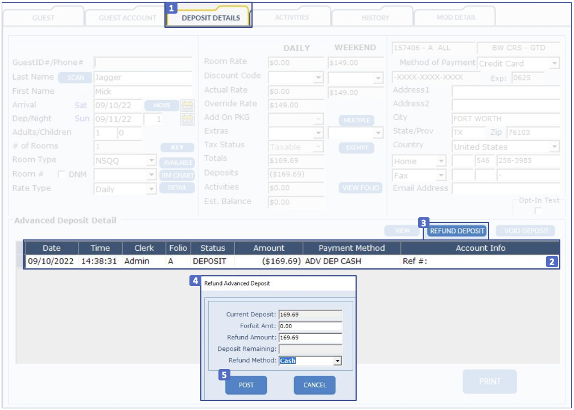Click the View Folio button

tap(361, 188)
